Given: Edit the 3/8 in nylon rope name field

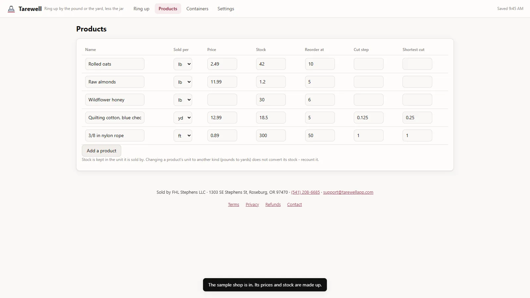Looking at the screenshot, I should tap(115, 135).
